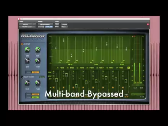Viewport: 168px width, 126px height.
Task: Click the x4 crossover triangle marker
Action: click(x=91, y=63)
